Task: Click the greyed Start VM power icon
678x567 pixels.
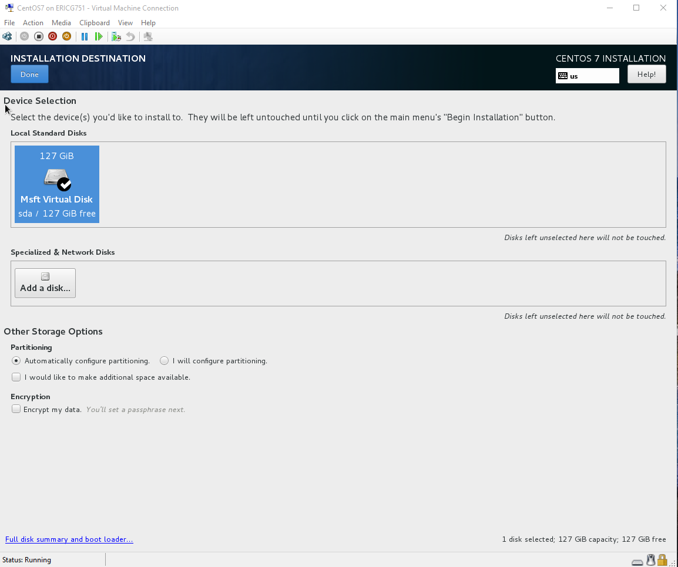Action: click(x=24, y=37)
